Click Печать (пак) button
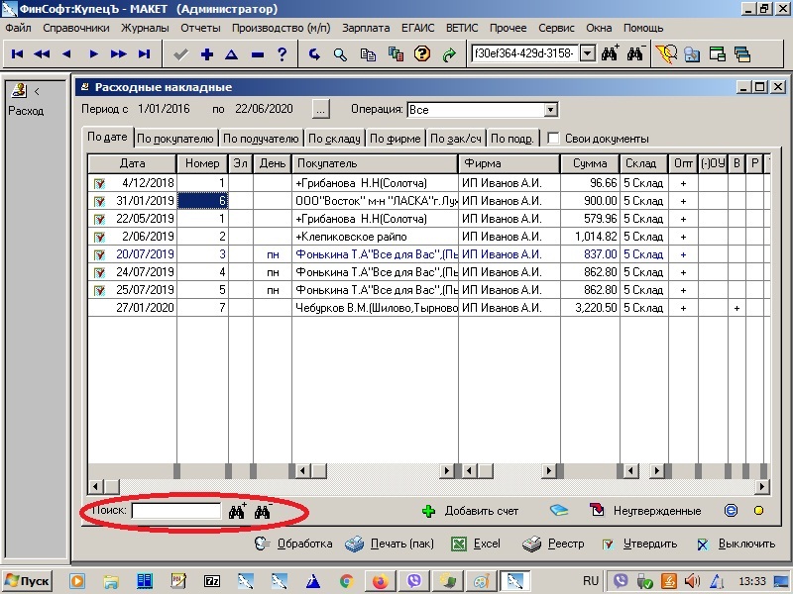 (x=390, y=544)
